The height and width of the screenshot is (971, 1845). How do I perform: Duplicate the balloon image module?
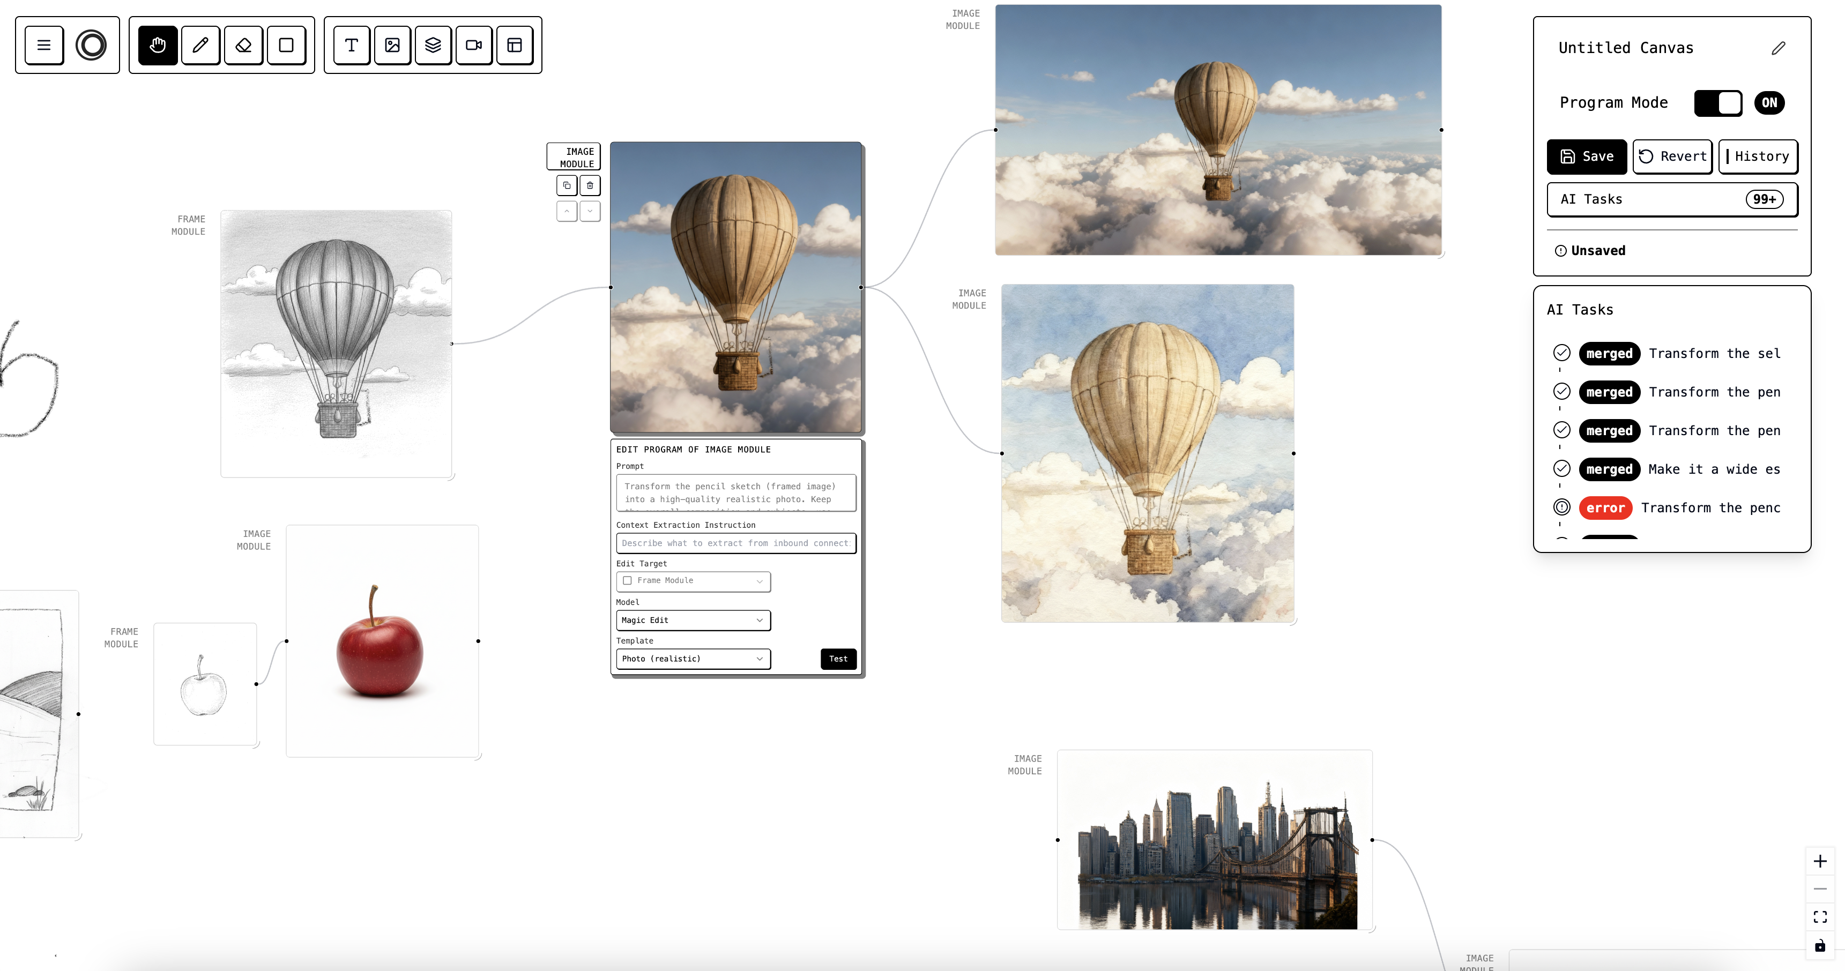click(567, 185)
